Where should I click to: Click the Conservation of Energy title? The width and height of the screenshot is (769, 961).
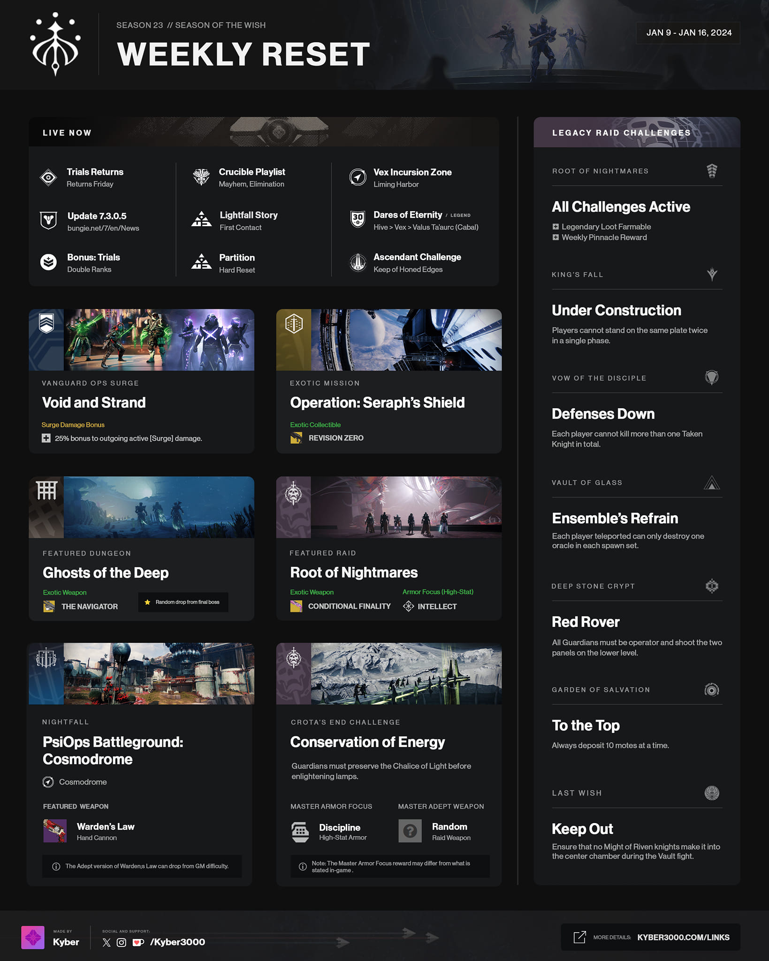click(367, 742)
